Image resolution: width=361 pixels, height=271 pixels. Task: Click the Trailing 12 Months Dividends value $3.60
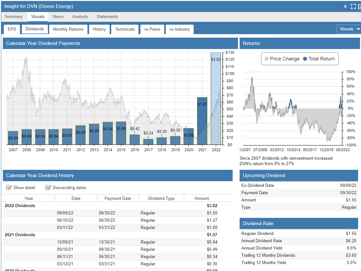[x=351, y=256]
